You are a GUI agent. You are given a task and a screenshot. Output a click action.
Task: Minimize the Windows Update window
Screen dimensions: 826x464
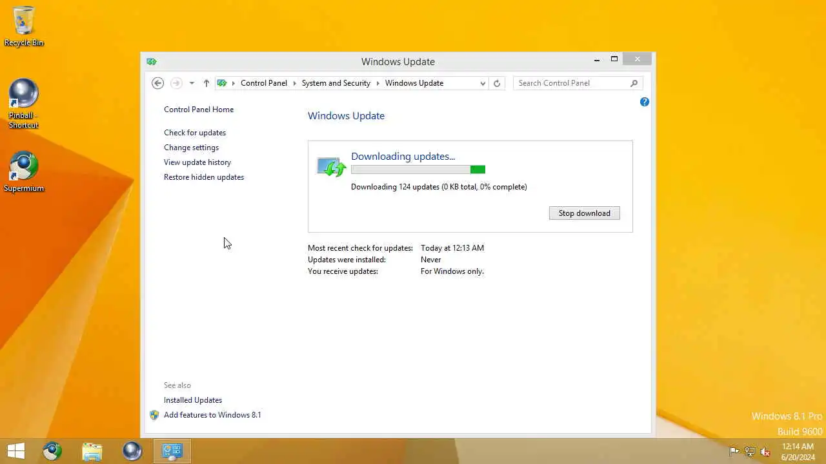point(597,59)
